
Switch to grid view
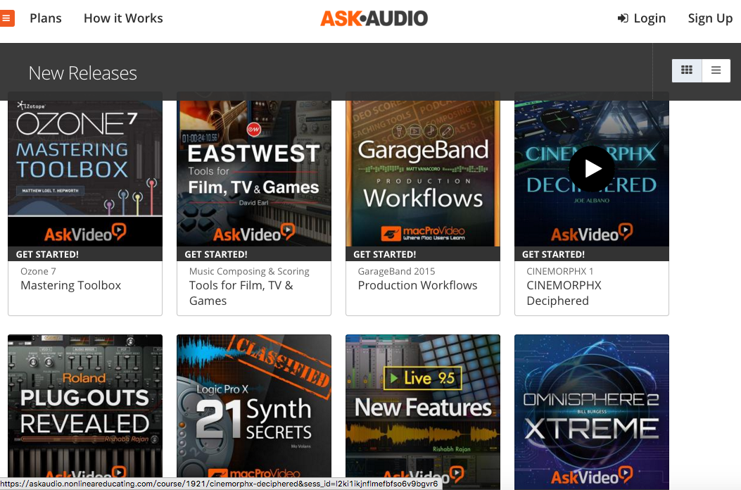pyautogui.click(x=687, y=70)
